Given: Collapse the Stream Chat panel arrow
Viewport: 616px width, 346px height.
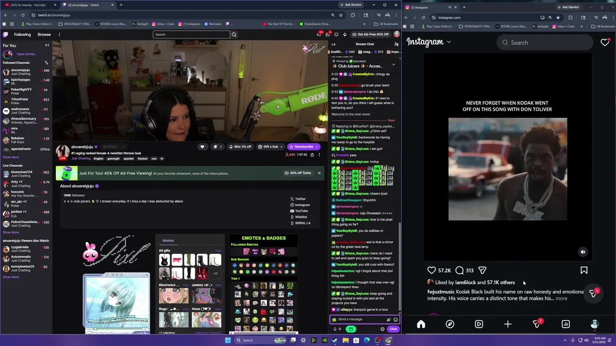Looking at the screenshot, I should (x=334, y=44).
